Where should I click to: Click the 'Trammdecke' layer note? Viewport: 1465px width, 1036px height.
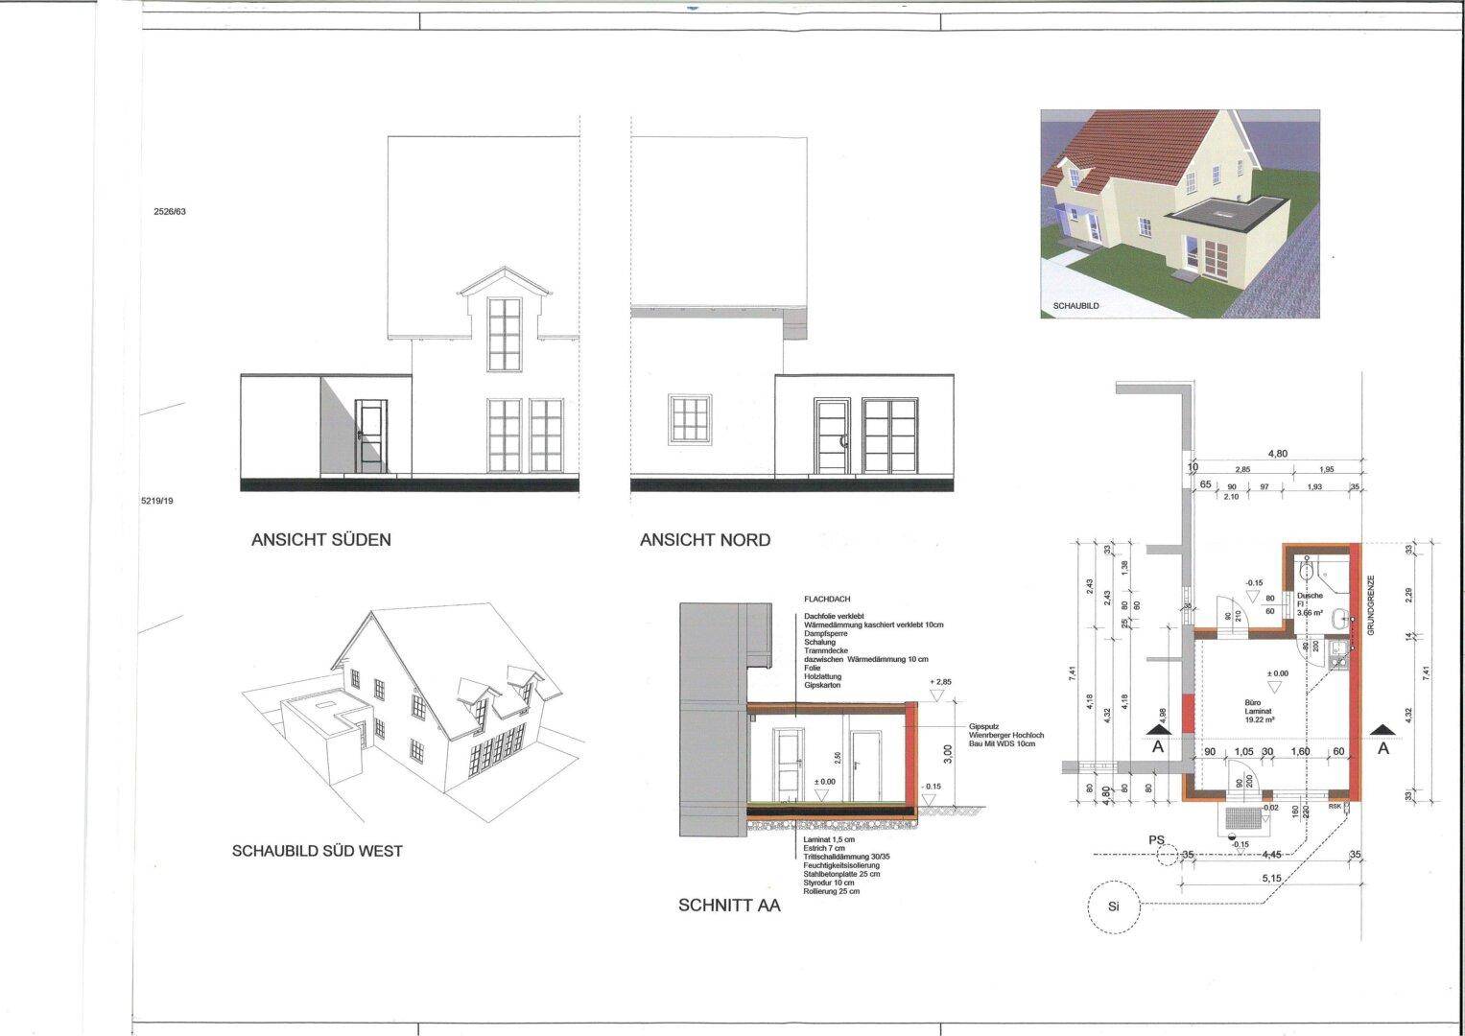click(826, 650)
